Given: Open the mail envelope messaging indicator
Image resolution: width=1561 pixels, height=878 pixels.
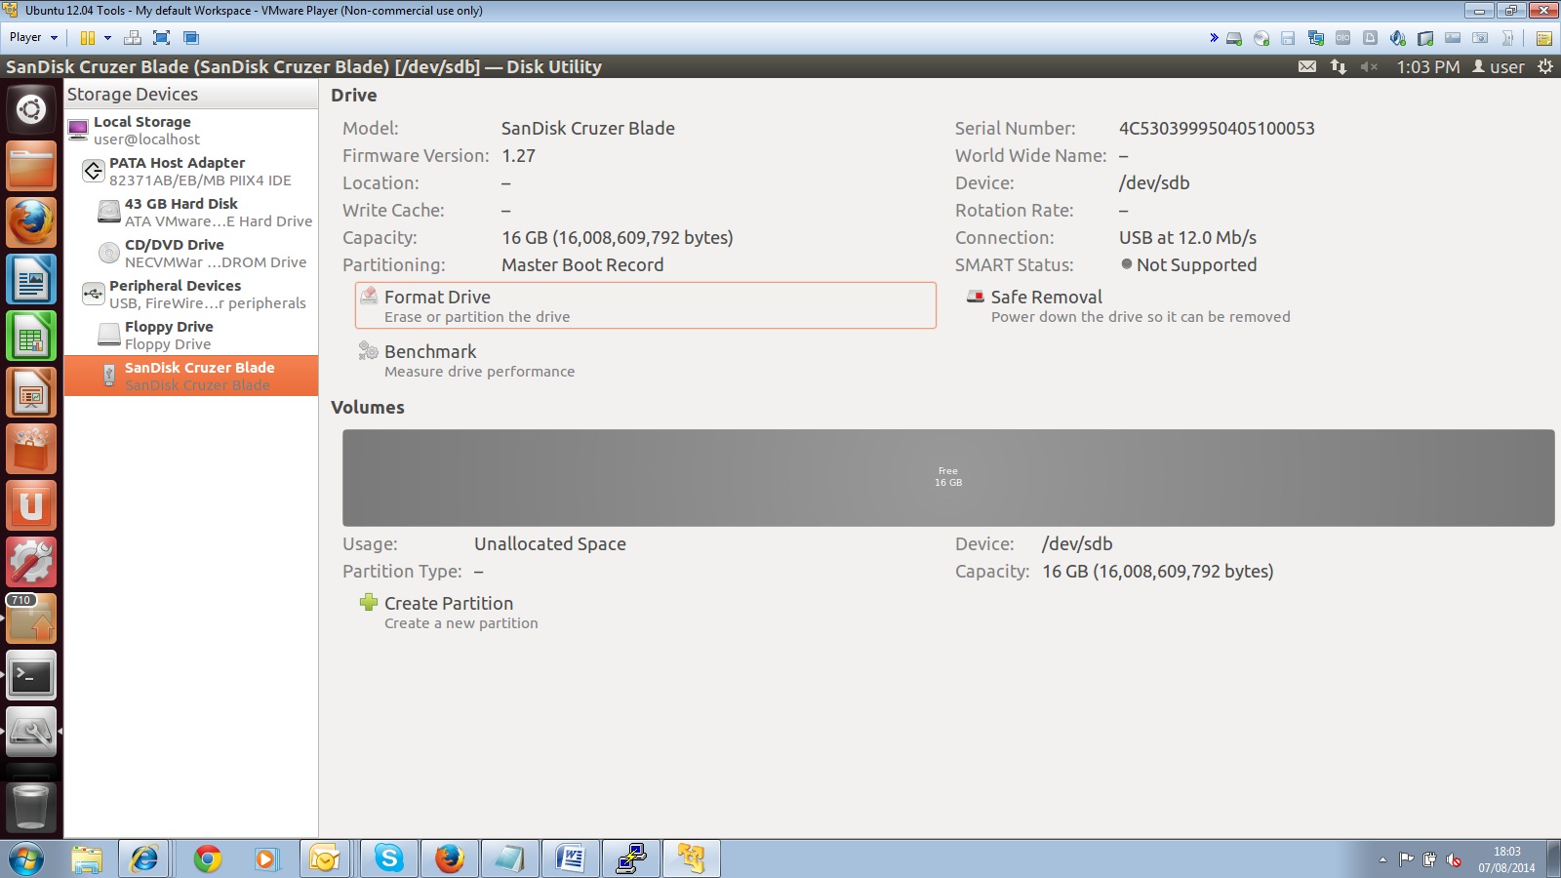Looking at the screenshot, I should pos(1307,66).
